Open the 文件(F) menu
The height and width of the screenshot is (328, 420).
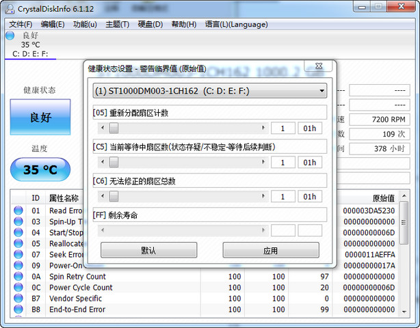(21, 25)
